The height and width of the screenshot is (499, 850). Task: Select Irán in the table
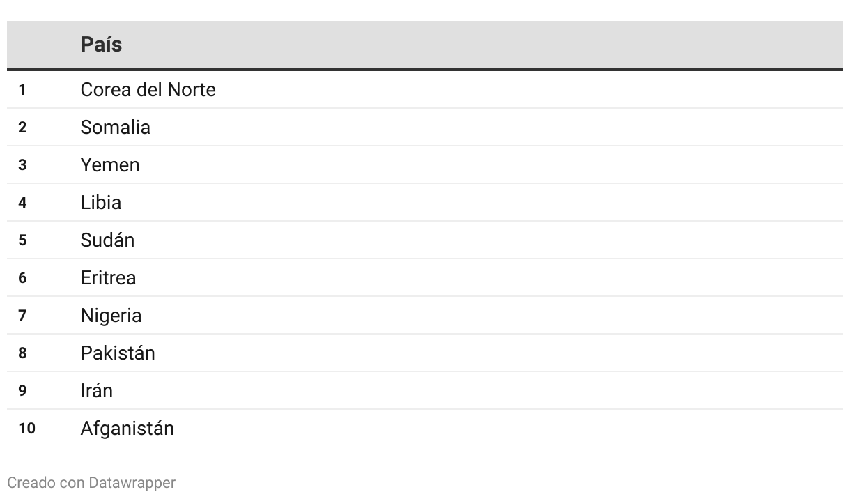(96, 391)
